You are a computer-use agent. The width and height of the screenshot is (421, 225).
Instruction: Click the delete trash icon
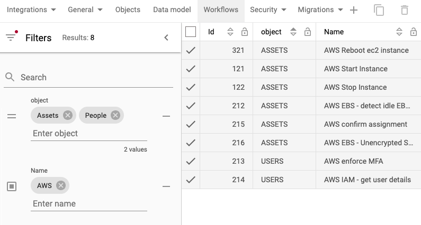click(405, 10)
